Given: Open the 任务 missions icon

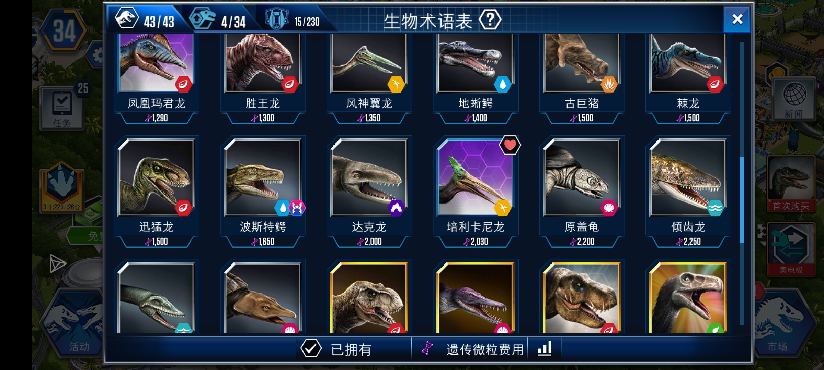Looking at the screenshot, I should (x=62, y=109).
